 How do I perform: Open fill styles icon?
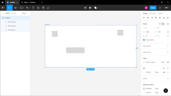(x=164, y=68)
